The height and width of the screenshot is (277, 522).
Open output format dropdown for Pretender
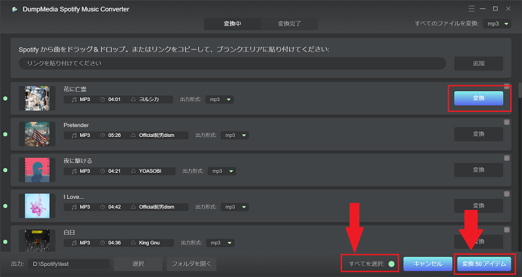[x=235, y=136]
